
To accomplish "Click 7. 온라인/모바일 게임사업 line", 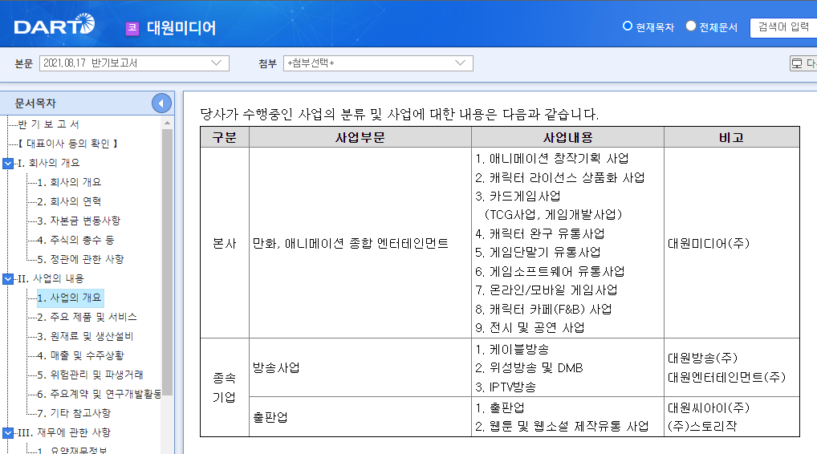I will [547, 290].
